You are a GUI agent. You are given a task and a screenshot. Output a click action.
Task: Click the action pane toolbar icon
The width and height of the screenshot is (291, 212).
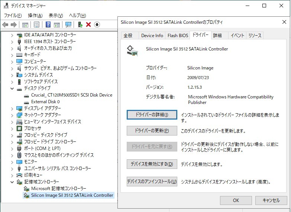[x=57, y=25]
